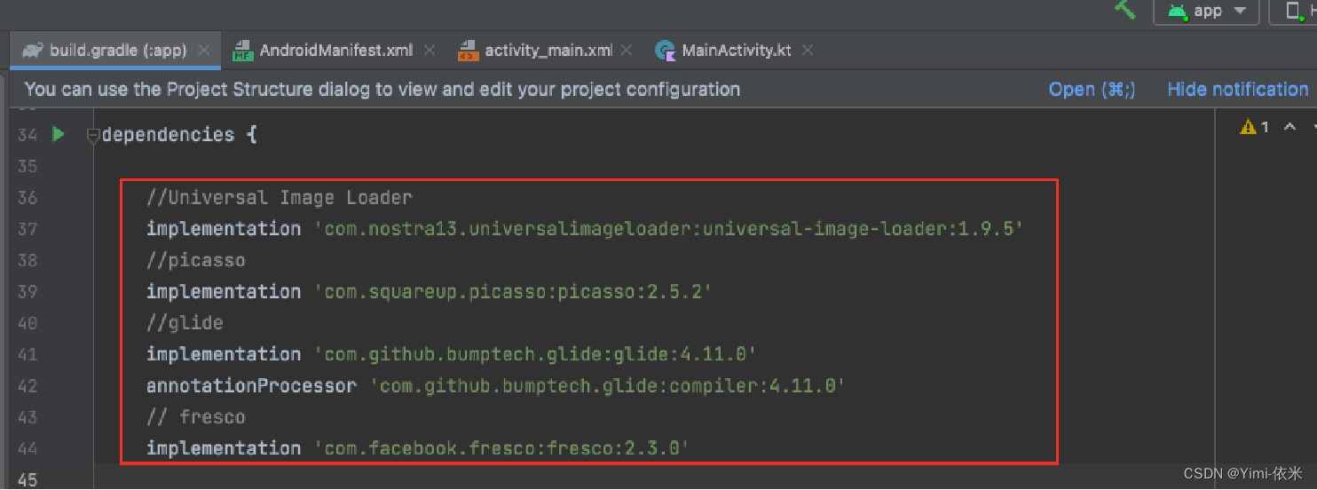Screen dimensions: 1317x490
Task: Click the dependencies keyword on line 34
Action: tap(168, 135)
